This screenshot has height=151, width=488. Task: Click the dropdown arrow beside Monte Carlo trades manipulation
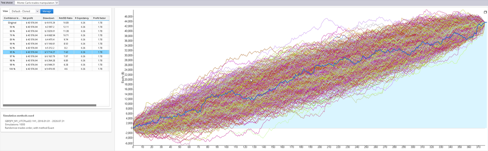57,3
